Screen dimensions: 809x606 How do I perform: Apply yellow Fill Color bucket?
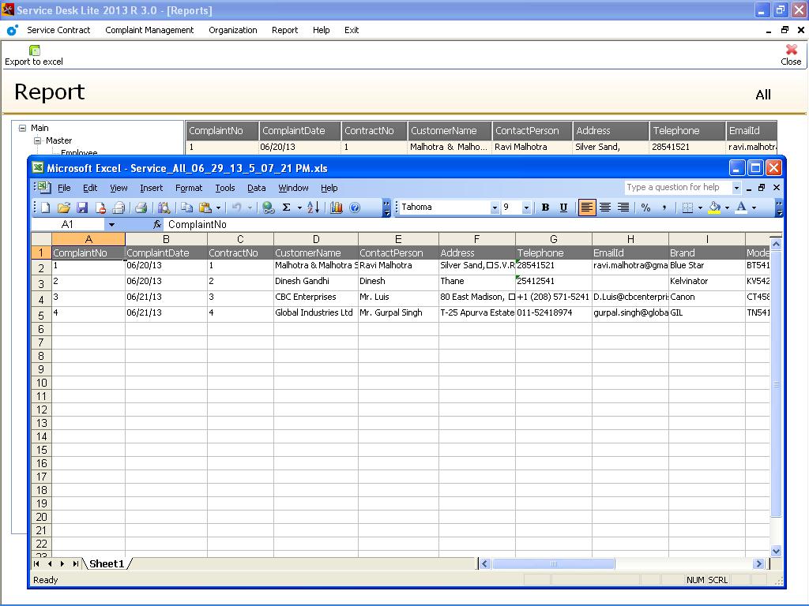714,208
